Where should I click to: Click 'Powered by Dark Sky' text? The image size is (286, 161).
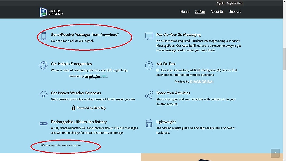click(91, 108)
